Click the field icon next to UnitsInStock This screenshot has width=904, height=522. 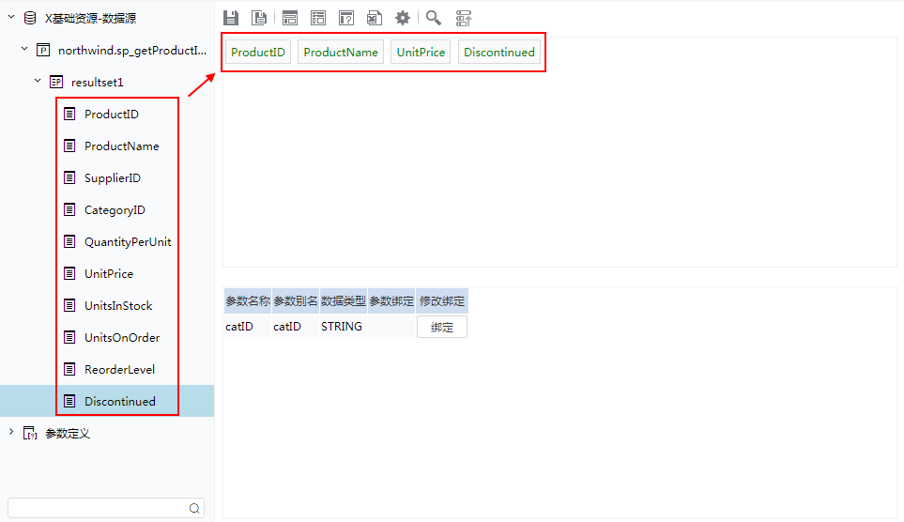[69, 305]
